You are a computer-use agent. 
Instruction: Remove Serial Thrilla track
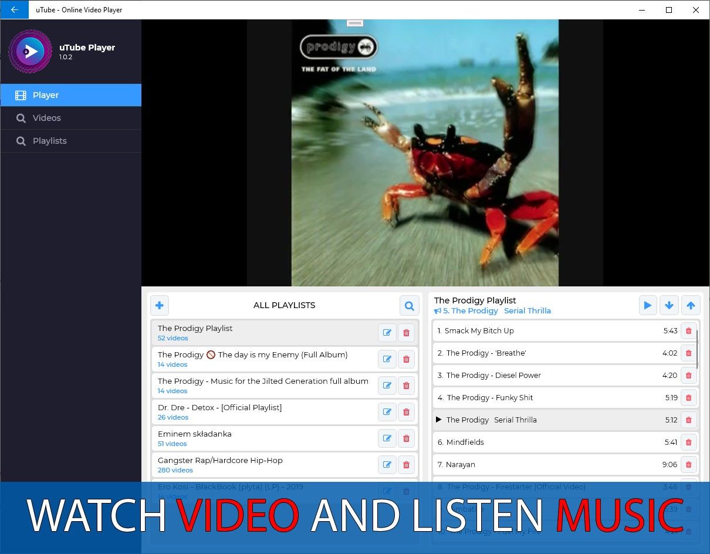pyautogui.click(x=689, y=420)
